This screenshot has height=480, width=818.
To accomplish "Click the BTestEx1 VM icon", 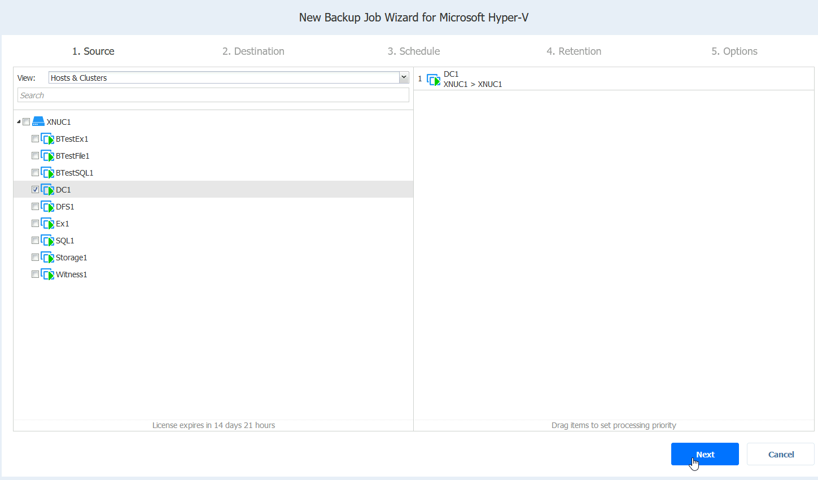I will click(47, 139).
